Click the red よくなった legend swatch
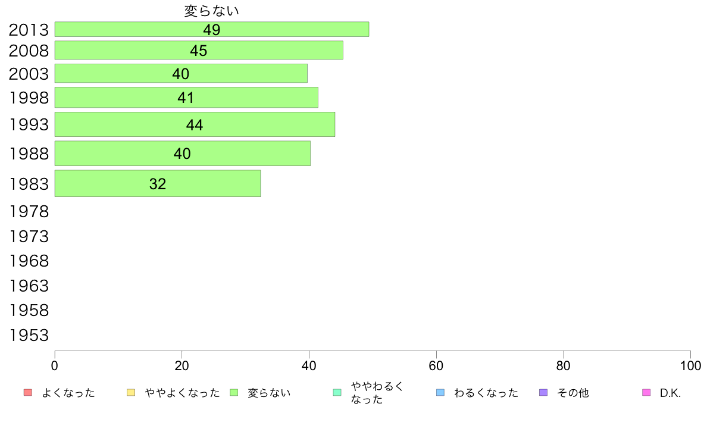 pyautogui.click(x=28, y=392)
